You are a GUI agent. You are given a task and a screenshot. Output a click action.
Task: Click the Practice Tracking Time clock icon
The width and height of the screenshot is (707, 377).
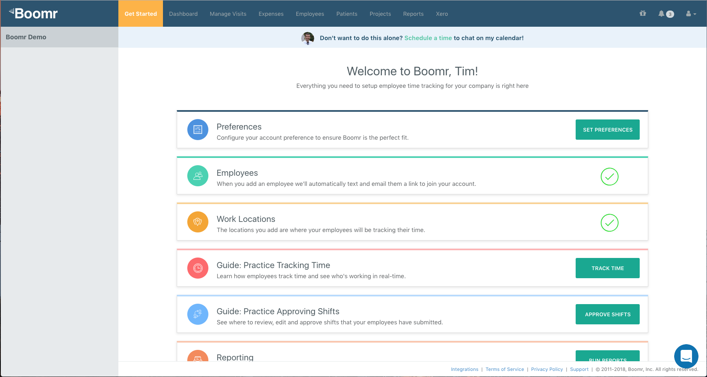(198, 268)
